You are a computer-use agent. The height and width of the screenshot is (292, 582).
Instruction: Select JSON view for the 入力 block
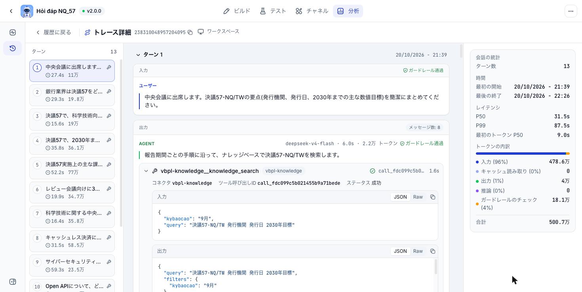400,197
